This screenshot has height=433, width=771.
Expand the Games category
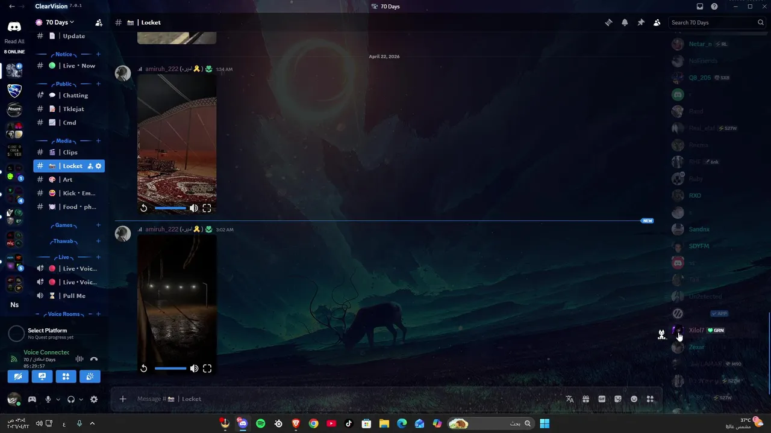pyautogui.click(x=63, y=225)
